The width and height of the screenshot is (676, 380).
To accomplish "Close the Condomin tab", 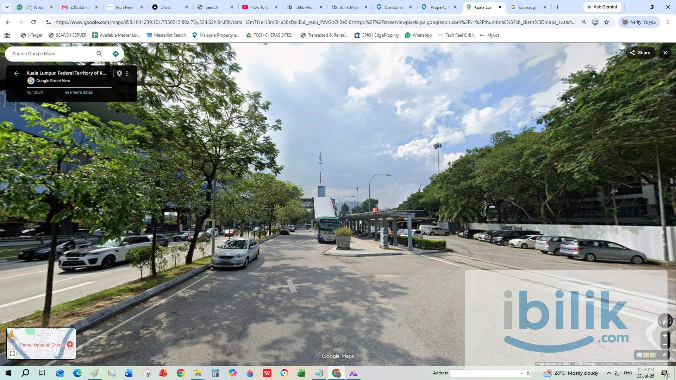I will 411,7.
